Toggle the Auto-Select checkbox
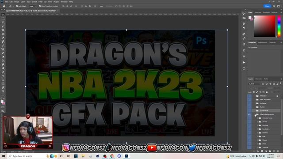The image size is (283, 159). (17, 6)
